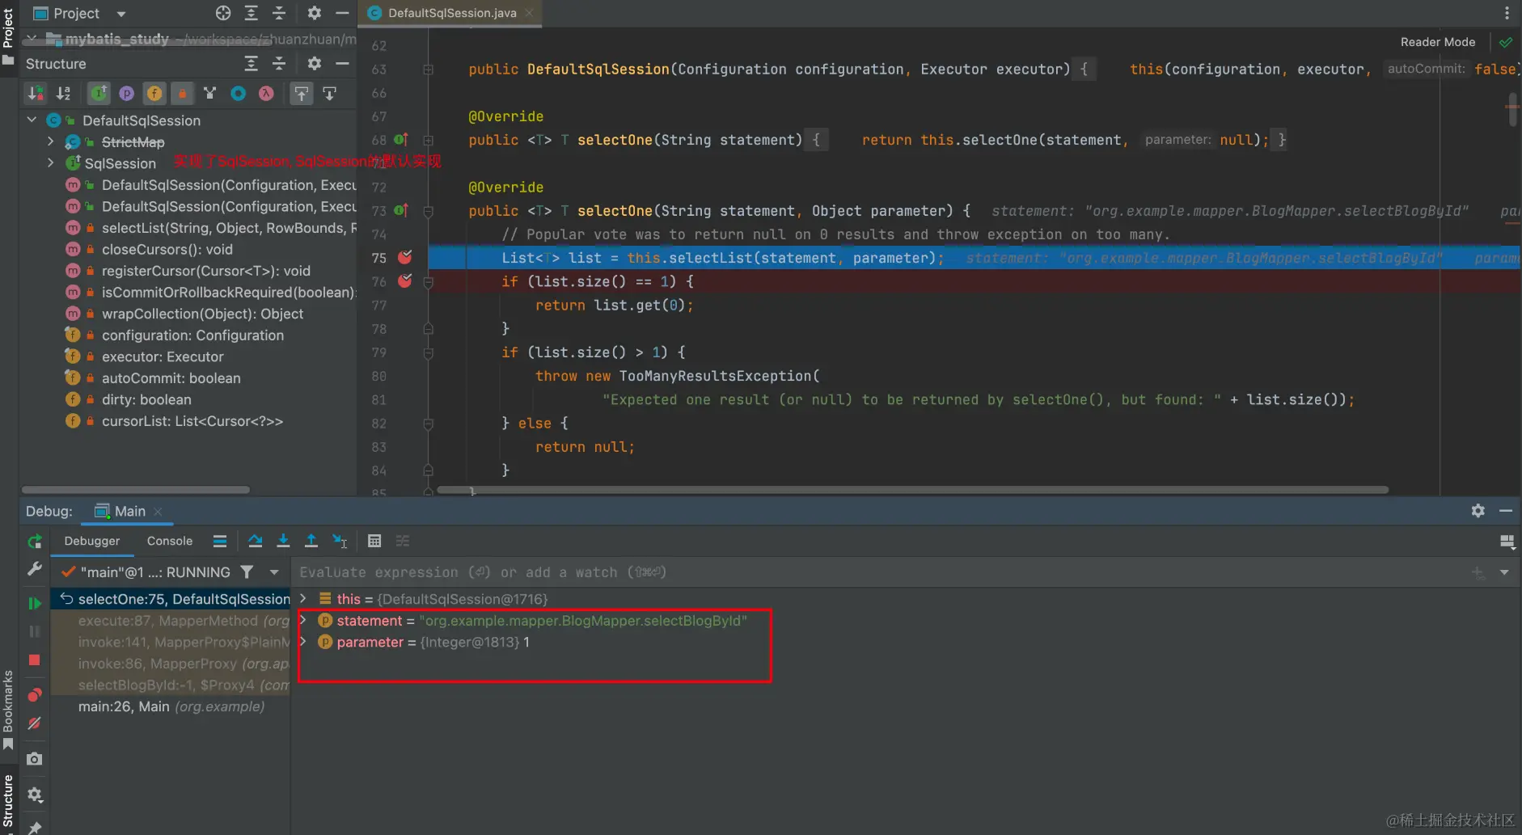Fold the if block at line 76
The height and width of the screenshot is (835, 1522).
(x=428, y=282)
